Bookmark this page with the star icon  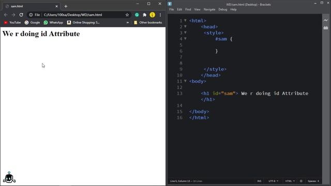point(127,15)
